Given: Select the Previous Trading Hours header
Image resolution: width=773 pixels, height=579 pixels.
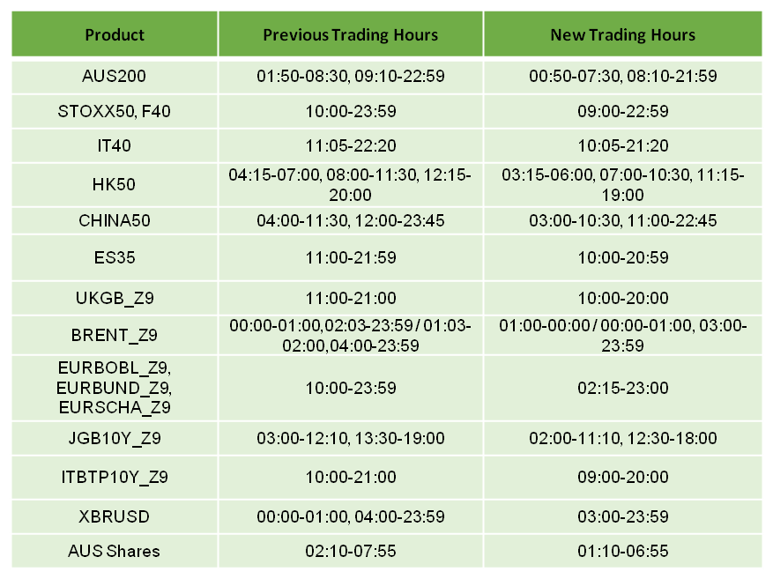Looking at the screenshot, I should (351, 34).
